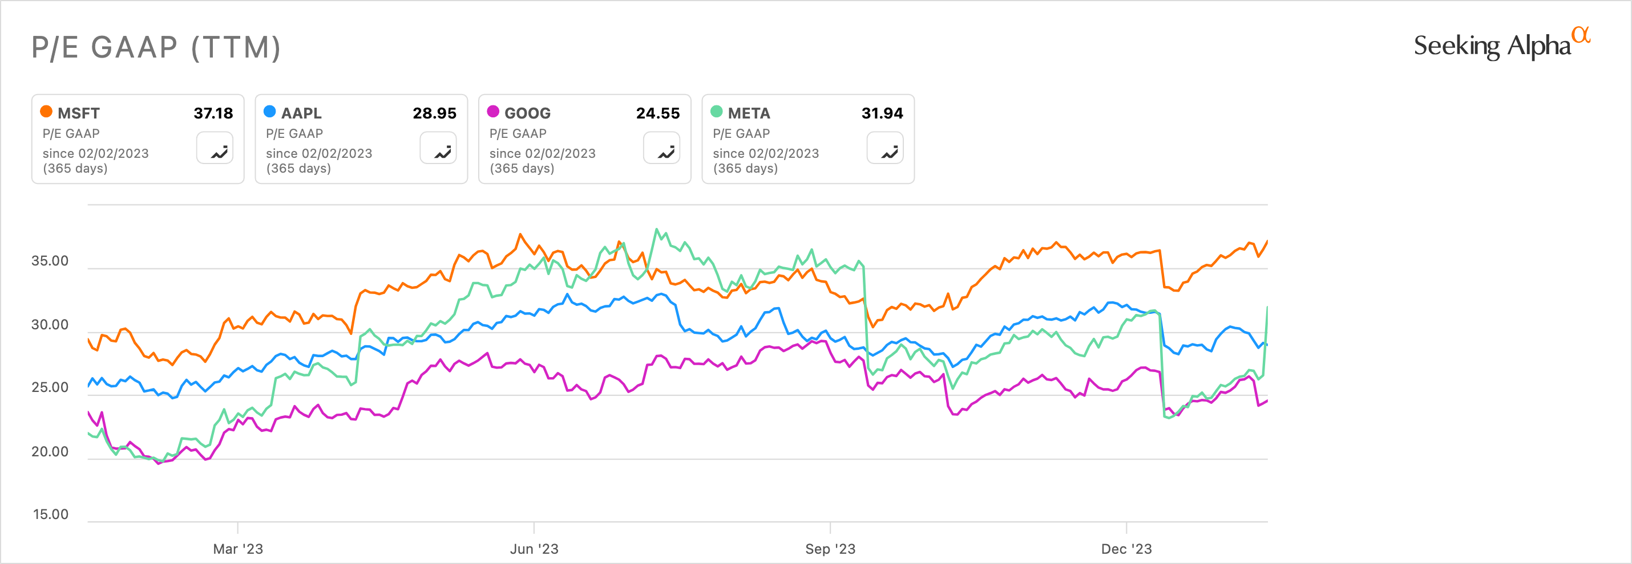This screenshot has width=1632, height=564.
Task: Click the P/E GAAP (TTM) chart title
Action: pos(156,47)
